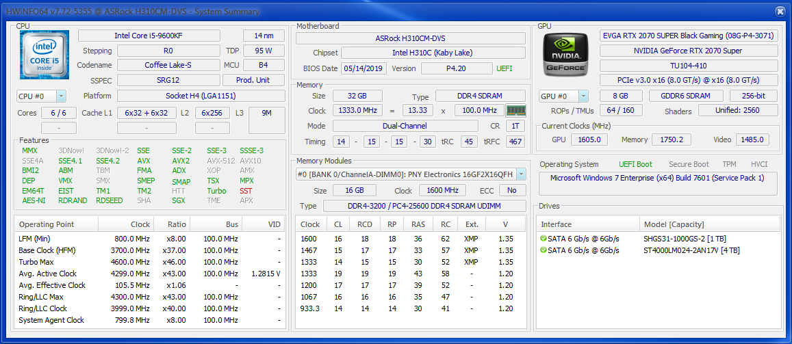Screen dimensions: 792x344
Task: Open the GPU #0 selector dropdown
Action: point(583,96)
